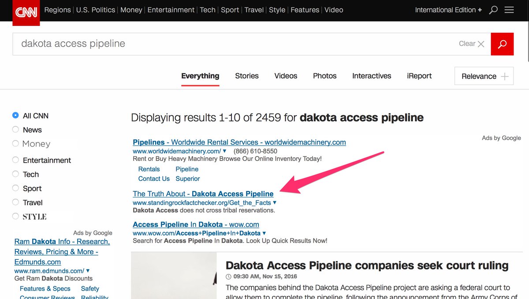Open the CNN logo homepage
The height and width of the screenshot is (299, 529).
[26, 12]
